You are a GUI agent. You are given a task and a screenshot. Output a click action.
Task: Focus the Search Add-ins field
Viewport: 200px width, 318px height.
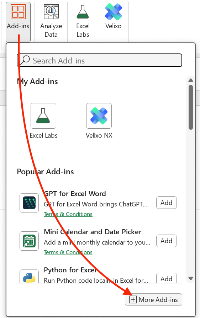tap(99, 60)
